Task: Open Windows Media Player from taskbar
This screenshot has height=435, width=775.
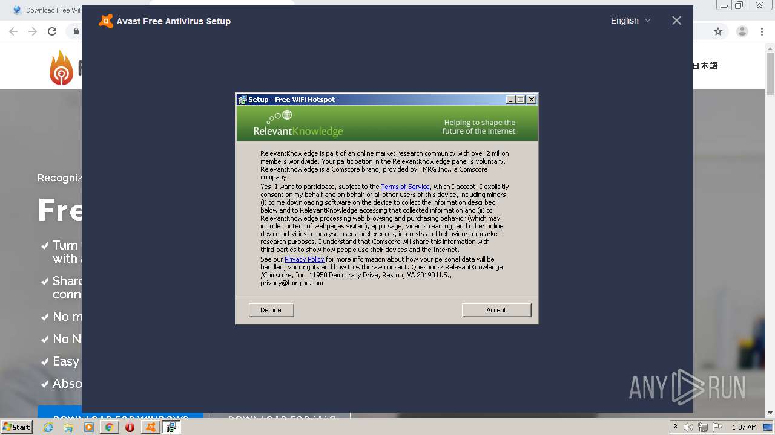Action: (x=89, y=427)
